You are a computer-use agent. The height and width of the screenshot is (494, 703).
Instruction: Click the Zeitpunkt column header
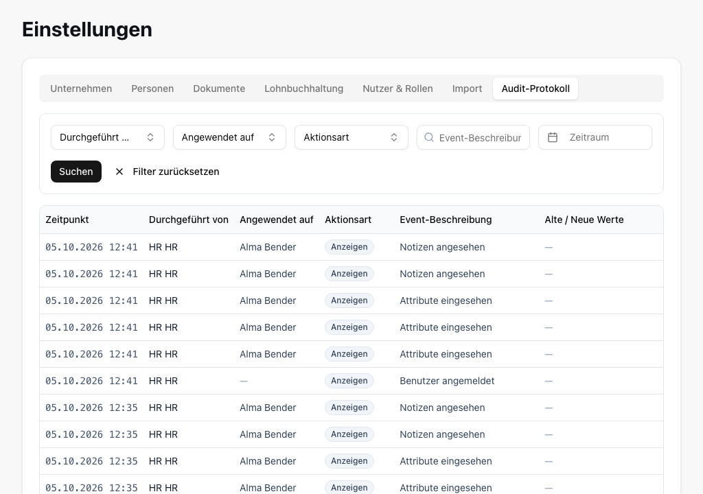point(67,220)
